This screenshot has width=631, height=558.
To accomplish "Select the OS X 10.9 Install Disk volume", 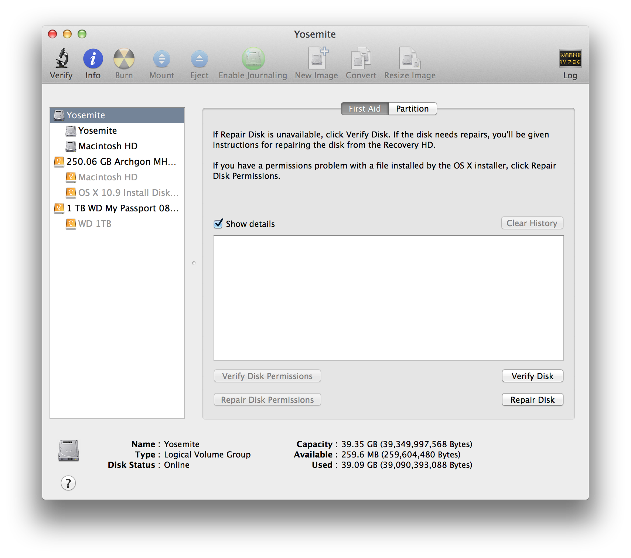I will click(117, 193).
